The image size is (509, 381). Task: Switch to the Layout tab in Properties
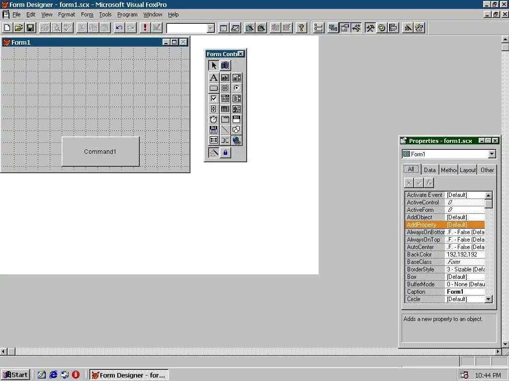(x=467, y=170)
